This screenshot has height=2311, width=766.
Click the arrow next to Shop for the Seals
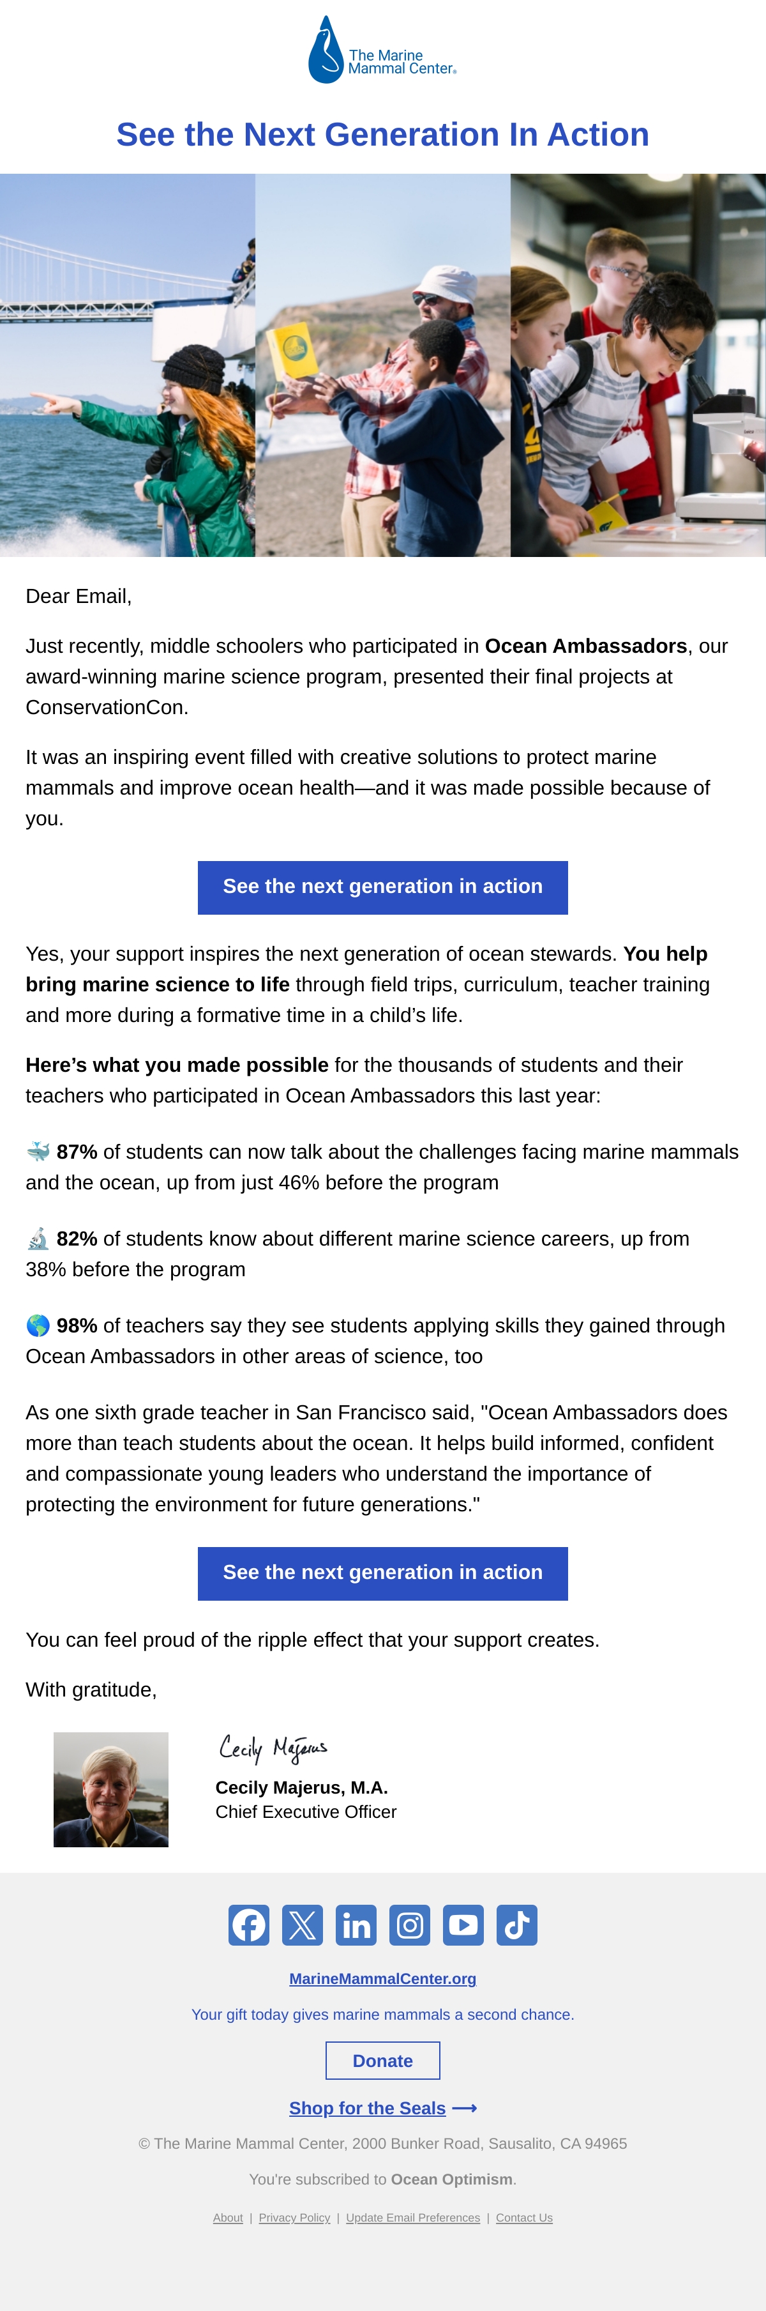465,2109
